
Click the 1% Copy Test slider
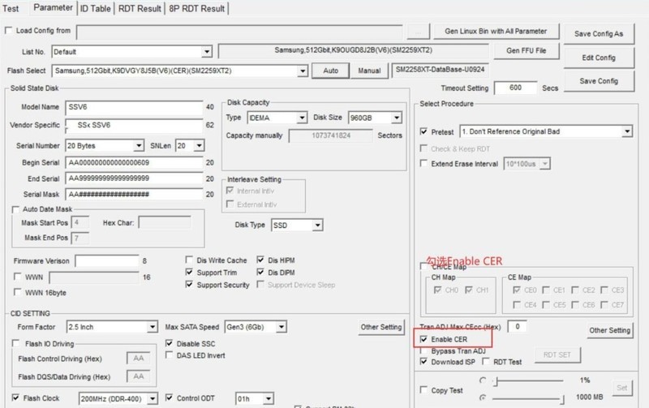point(528,380)
